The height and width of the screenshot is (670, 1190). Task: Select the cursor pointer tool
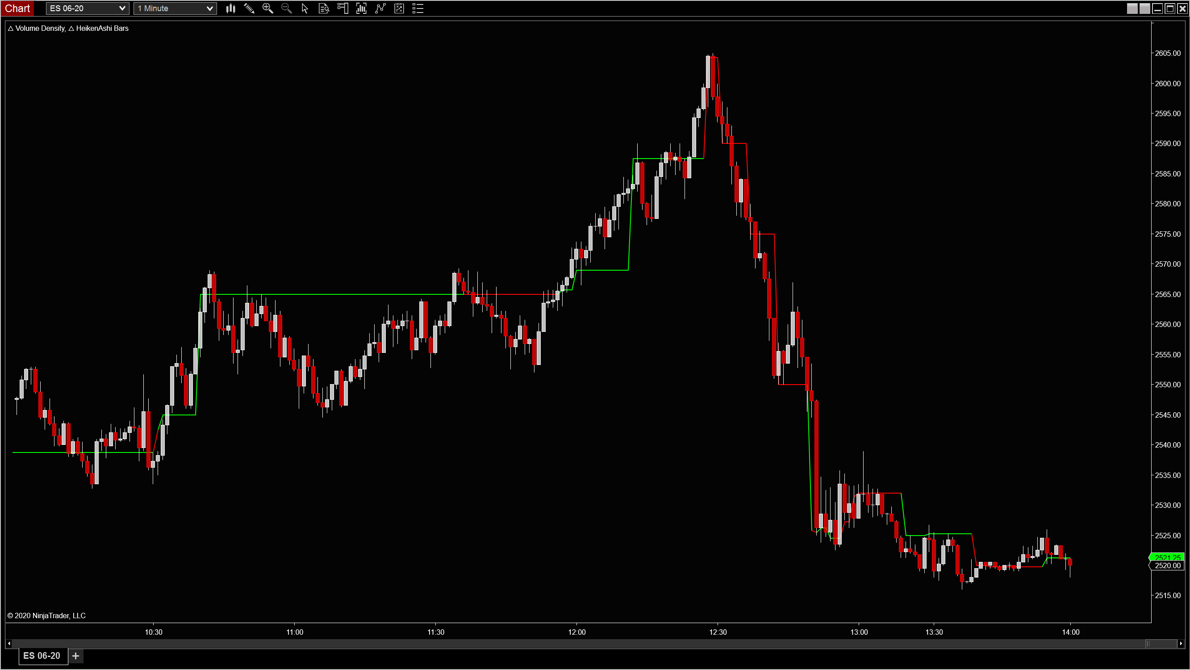[x=305, y=8]
